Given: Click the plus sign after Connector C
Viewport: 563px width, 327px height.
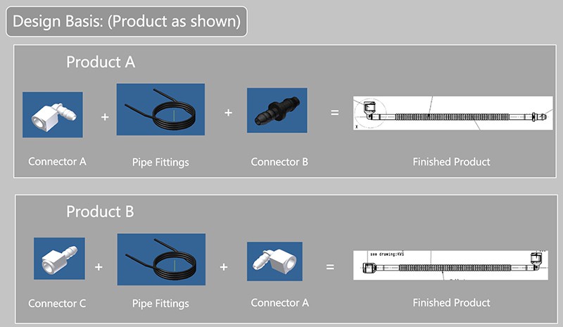Looking at the screenshot, I should (99, 267).
